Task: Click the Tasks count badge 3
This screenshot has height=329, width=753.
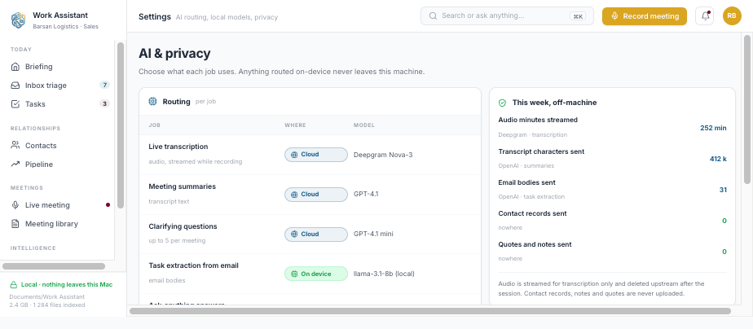Action: pos(104,104)
